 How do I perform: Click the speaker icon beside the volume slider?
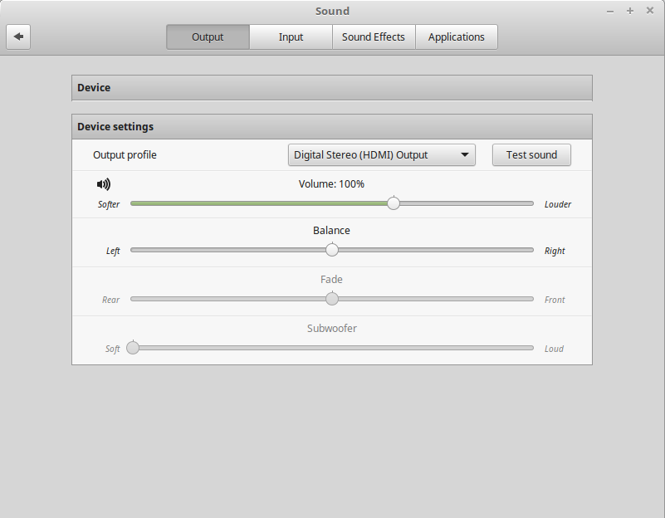(104, 184)
